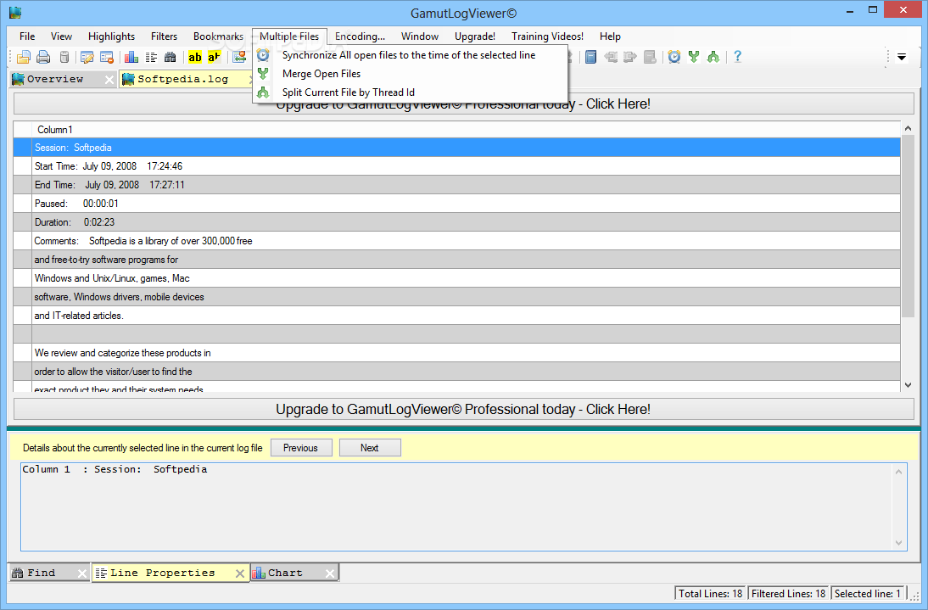
Task: Select the 'Start Time: July 09, 2008' row
Action: point(457,166)
